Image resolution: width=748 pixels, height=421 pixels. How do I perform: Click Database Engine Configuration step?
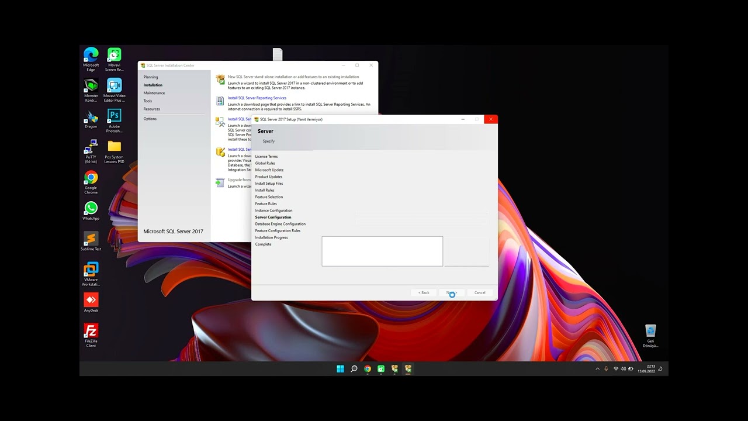pos(280,224)
